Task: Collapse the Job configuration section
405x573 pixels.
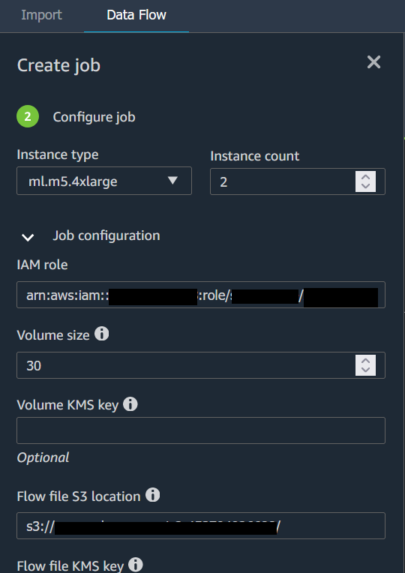Action: coord(28,237)
